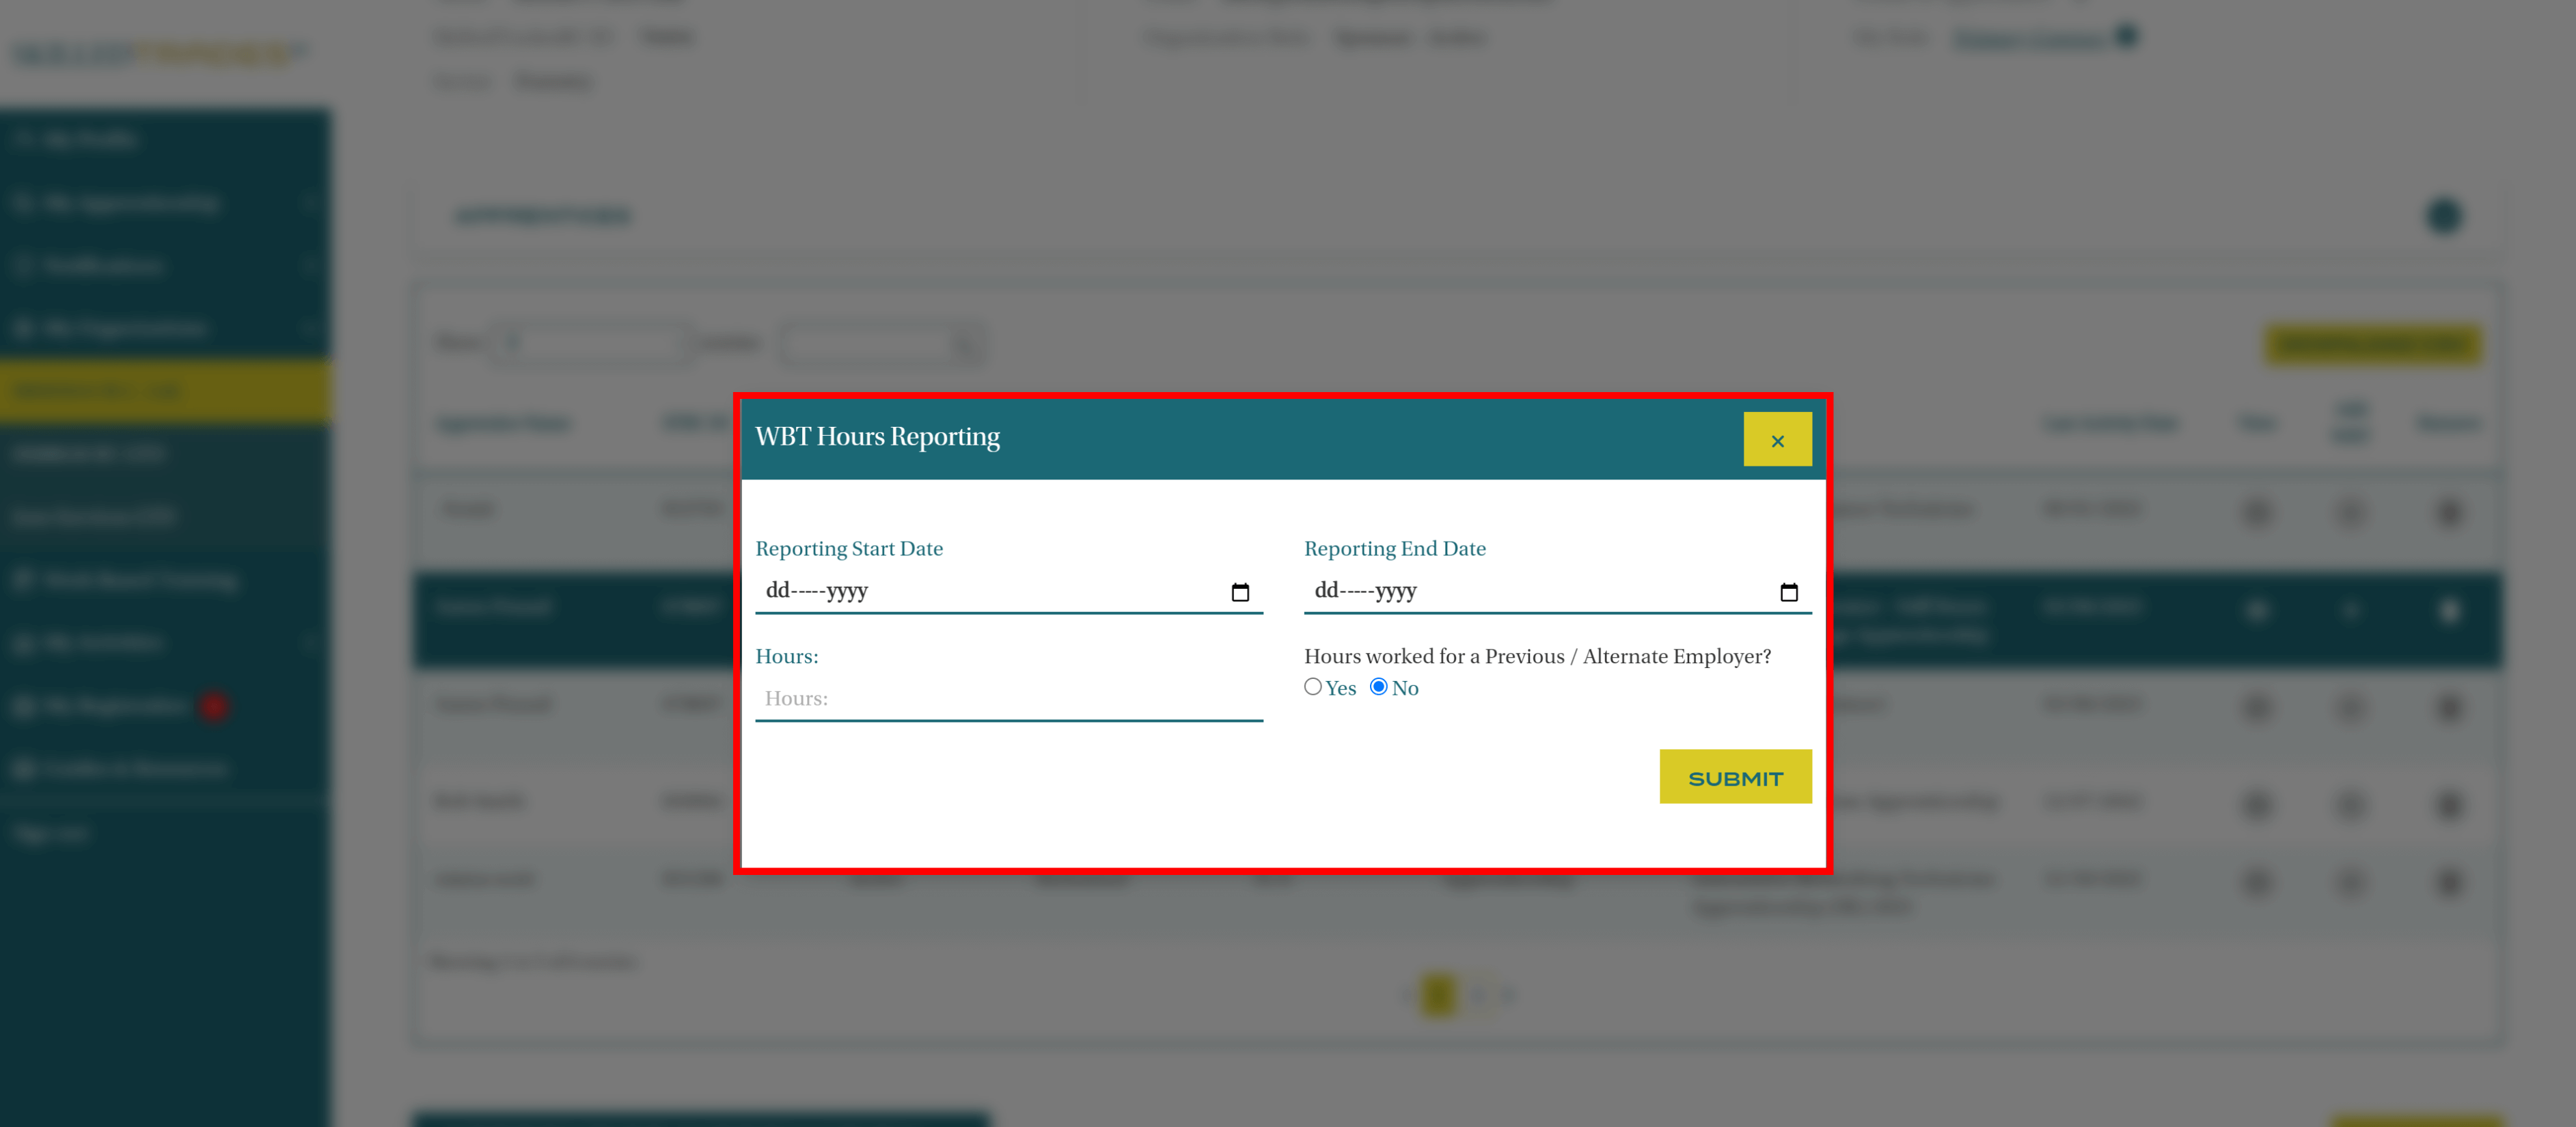The height and width of the screenshot is (1127, 2576).
Task: Expand the My Activities sidebar chevron
Action: tap(310, 643)
